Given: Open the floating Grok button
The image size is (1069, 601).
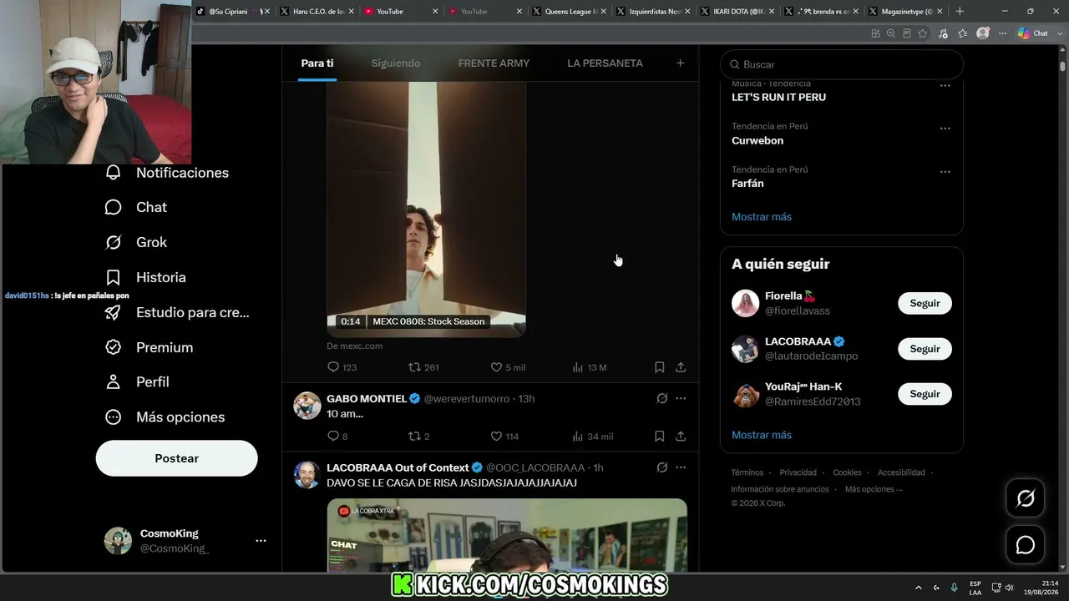Looking at the screenshot, I should [x=1025, y=499].
